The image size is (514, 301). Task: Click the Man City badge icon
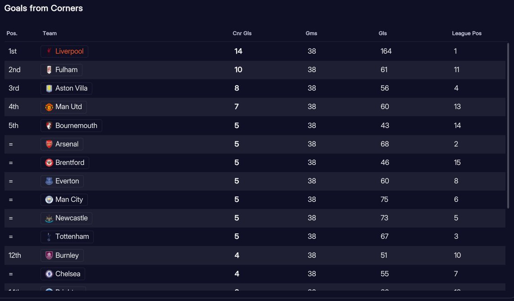[x=49, y=200]
